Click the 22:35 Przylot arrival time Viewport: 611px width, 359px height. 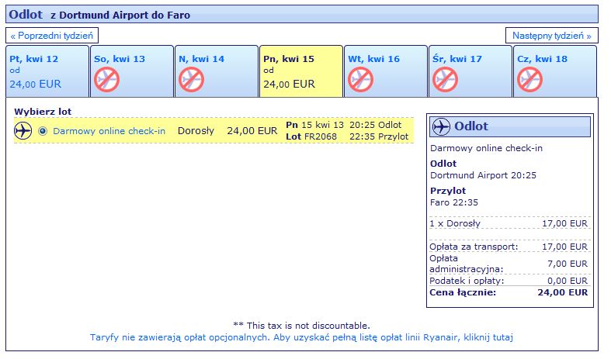379,136
